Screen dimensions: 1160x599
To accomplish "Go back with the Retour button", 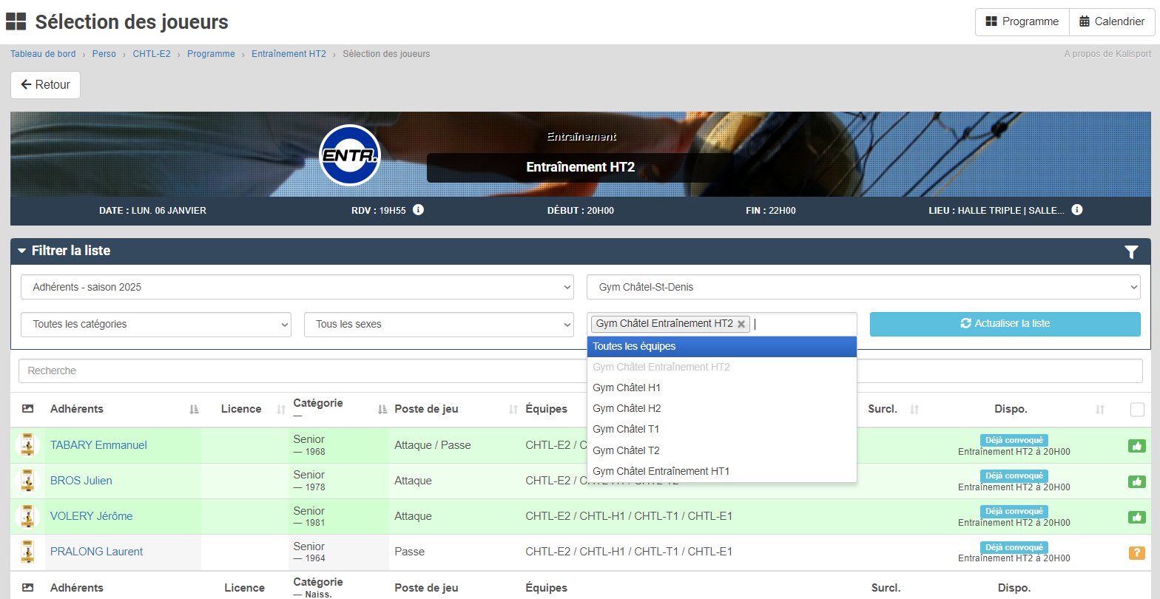I will point(45,85).
